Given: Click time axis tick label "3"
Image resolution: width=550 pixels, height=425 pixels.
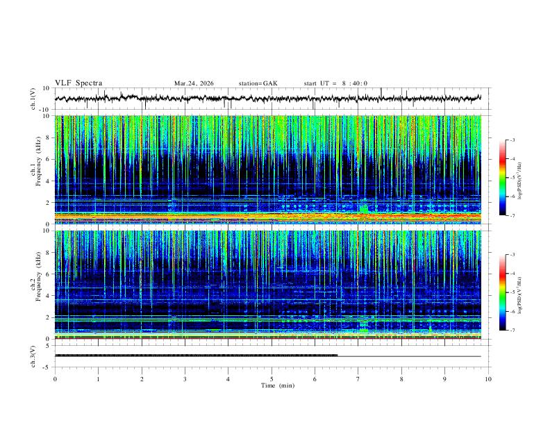Looking at the screenshot, I should [x=185, y=379].
